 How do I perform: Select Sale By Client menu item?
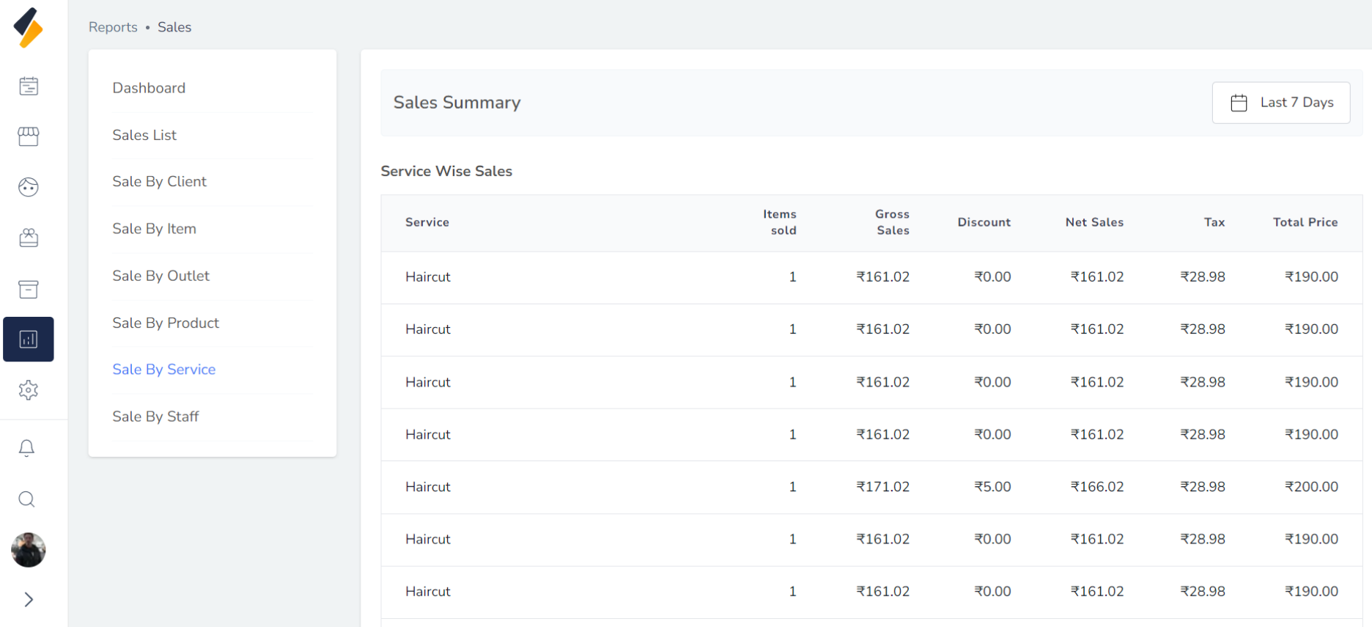(x=159, y=182)
